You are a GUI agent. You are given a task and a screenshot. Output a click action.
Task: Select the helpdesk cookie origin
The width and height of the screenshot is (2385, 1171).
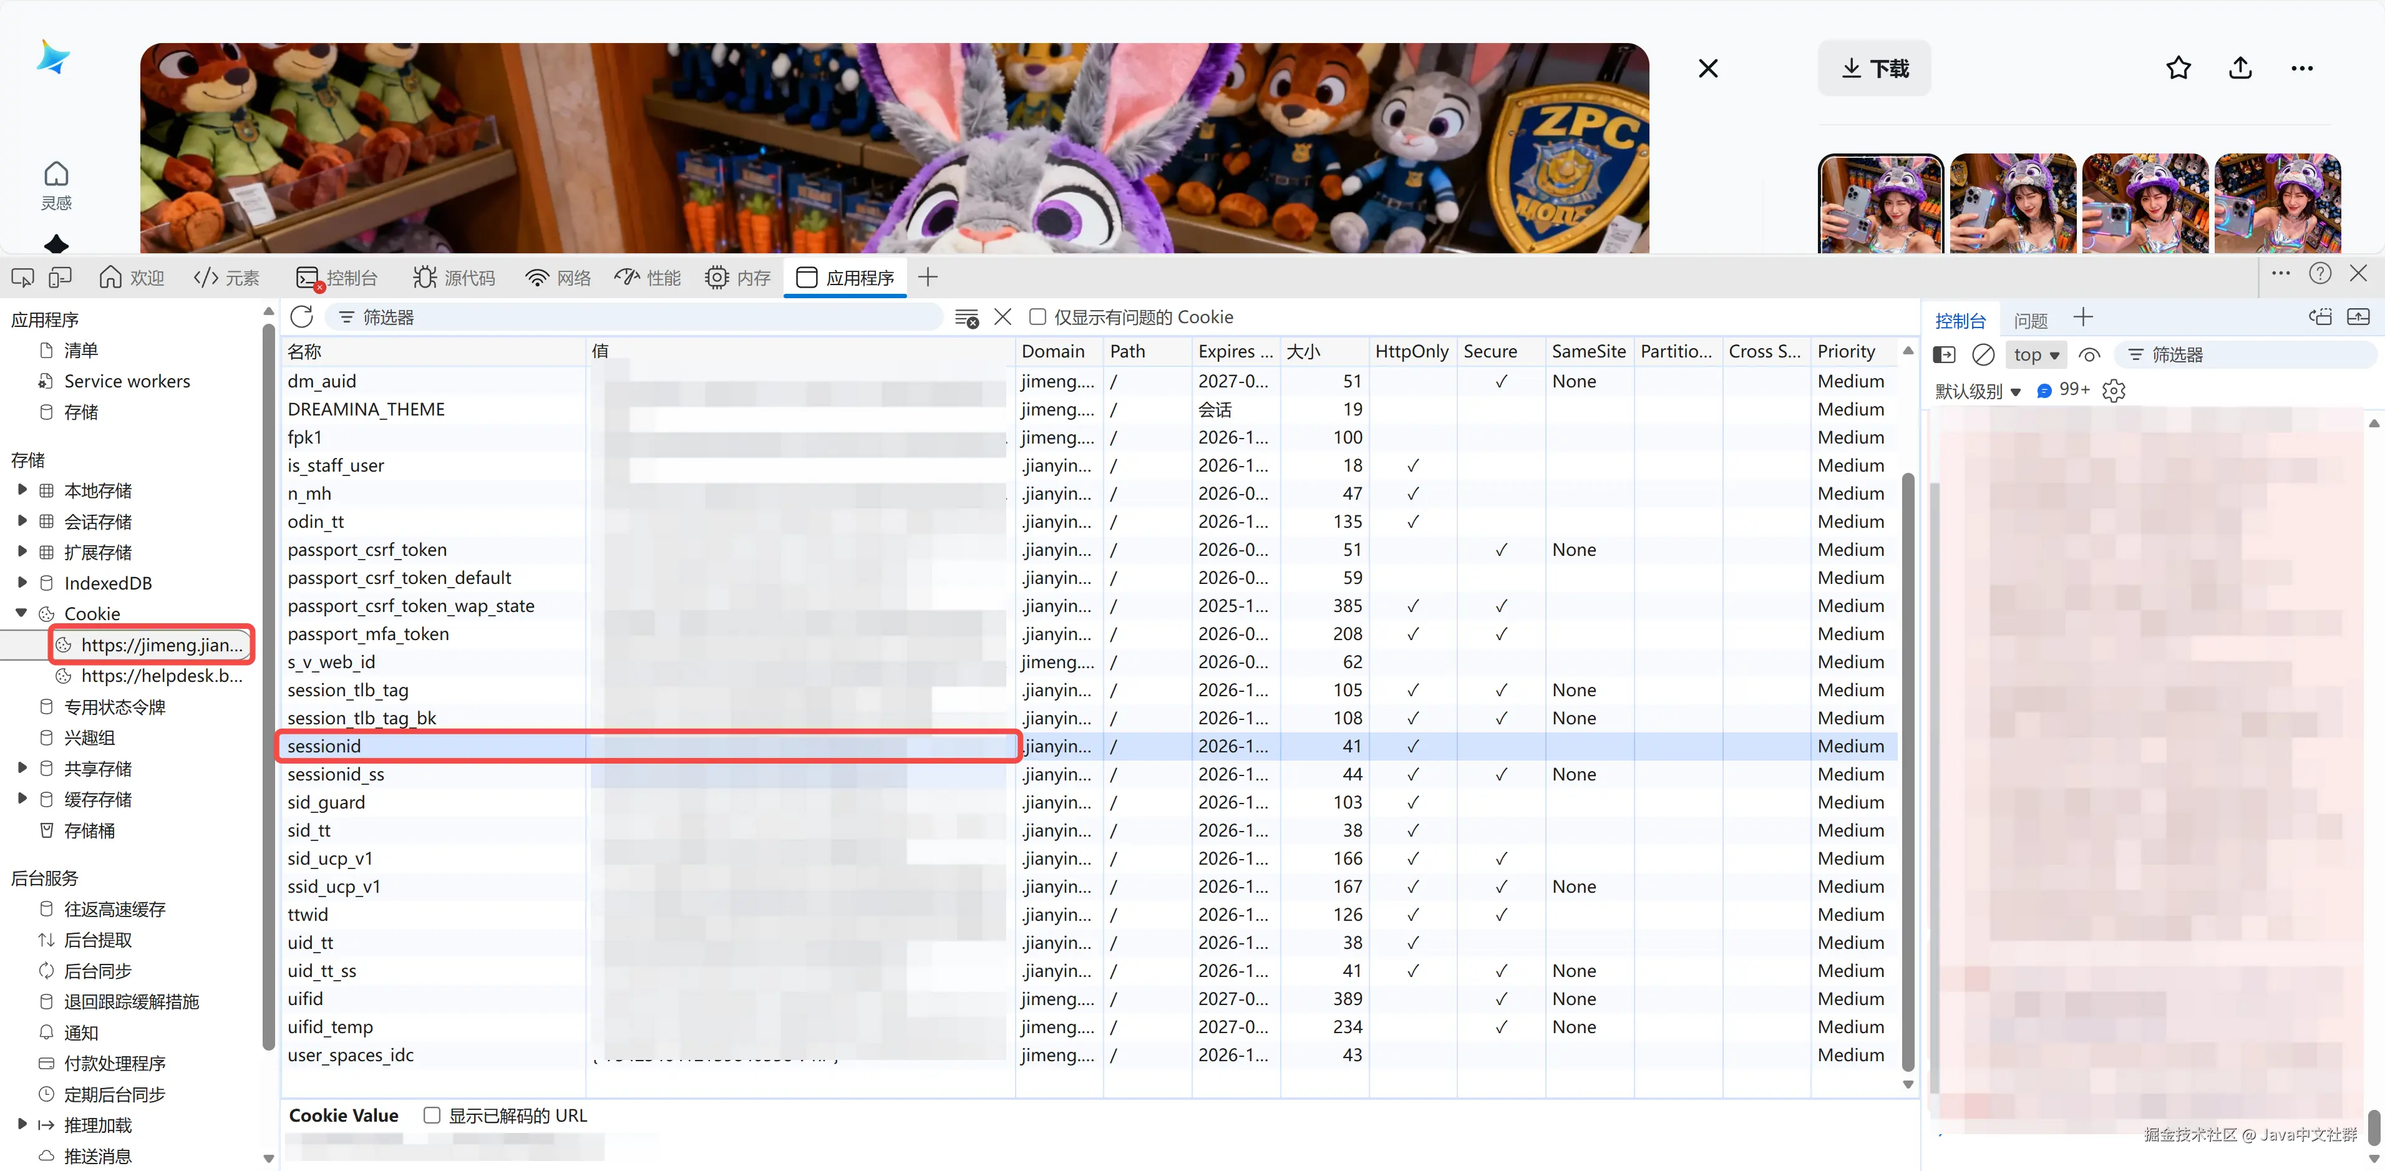pyautogui.click(x=161, y=676)
